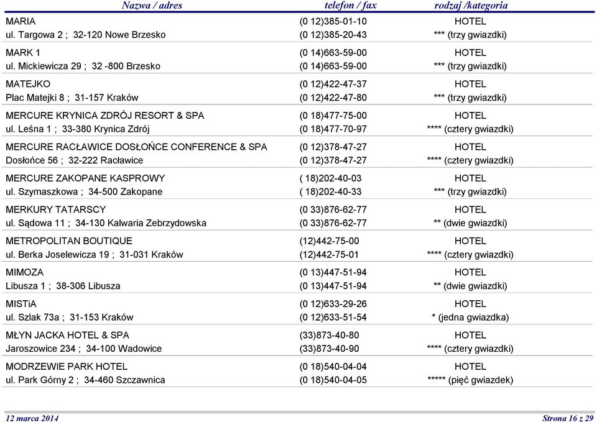Click fax number (0 18)477-70-97

333,129
